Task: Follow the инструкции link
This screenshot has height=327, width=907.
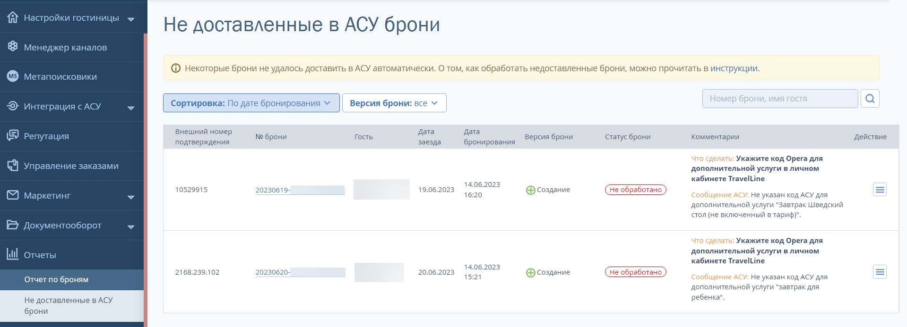Action: [x=734, y=68]
